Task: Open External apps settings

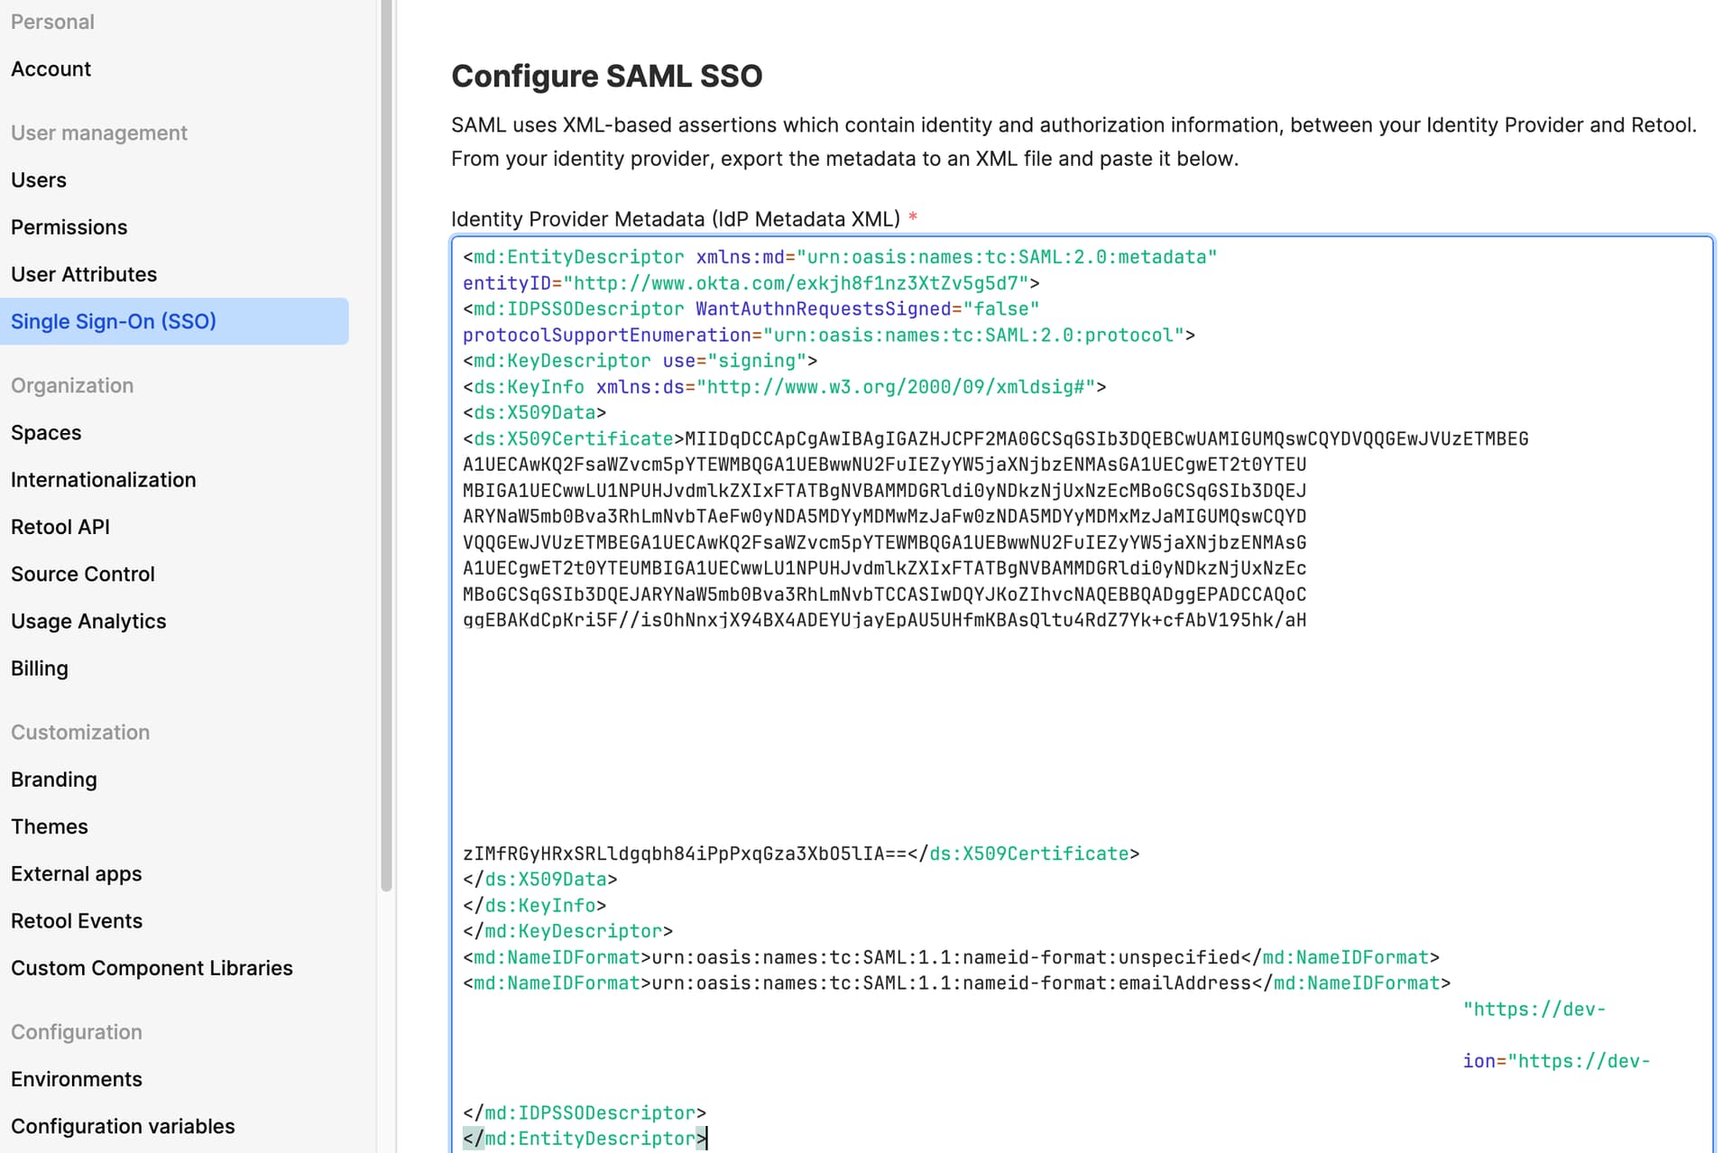Action: tap(76, 873)
